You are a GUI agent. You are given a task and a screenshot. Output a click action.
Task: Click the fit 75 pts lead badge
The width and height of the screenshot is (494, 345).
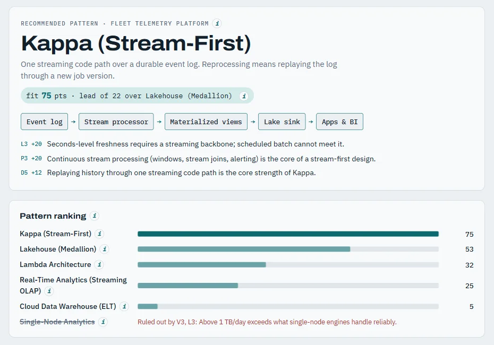[138, 96]
